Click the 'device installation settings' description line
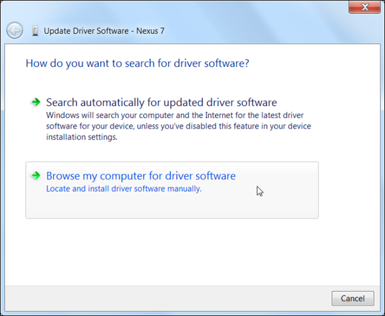Viewport: 385px width, 316px height. coord(81,137)
